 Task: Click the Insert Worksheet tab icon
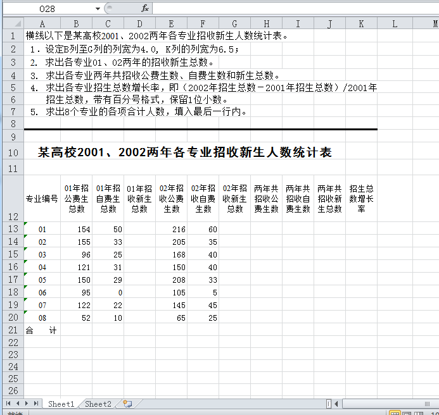tap(128, 404)
